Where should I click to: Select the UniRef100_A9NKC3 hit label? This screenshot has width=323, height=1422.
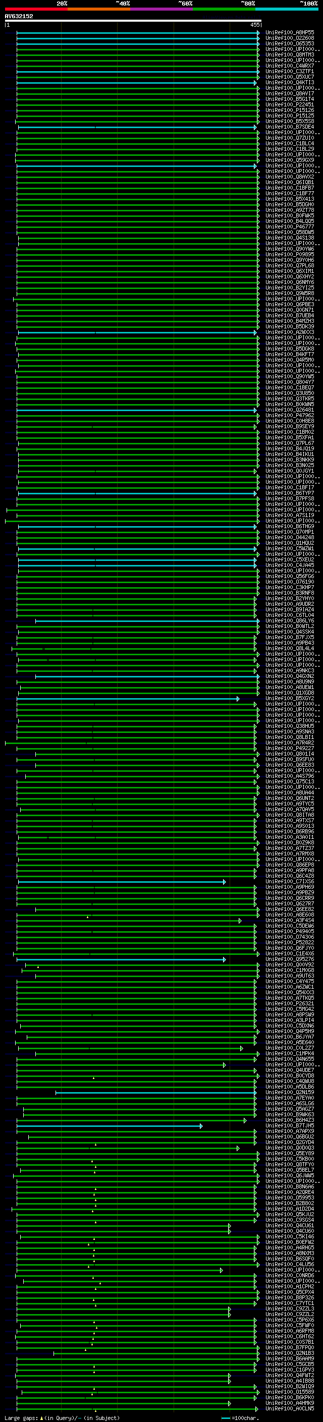tap(290, 671)
